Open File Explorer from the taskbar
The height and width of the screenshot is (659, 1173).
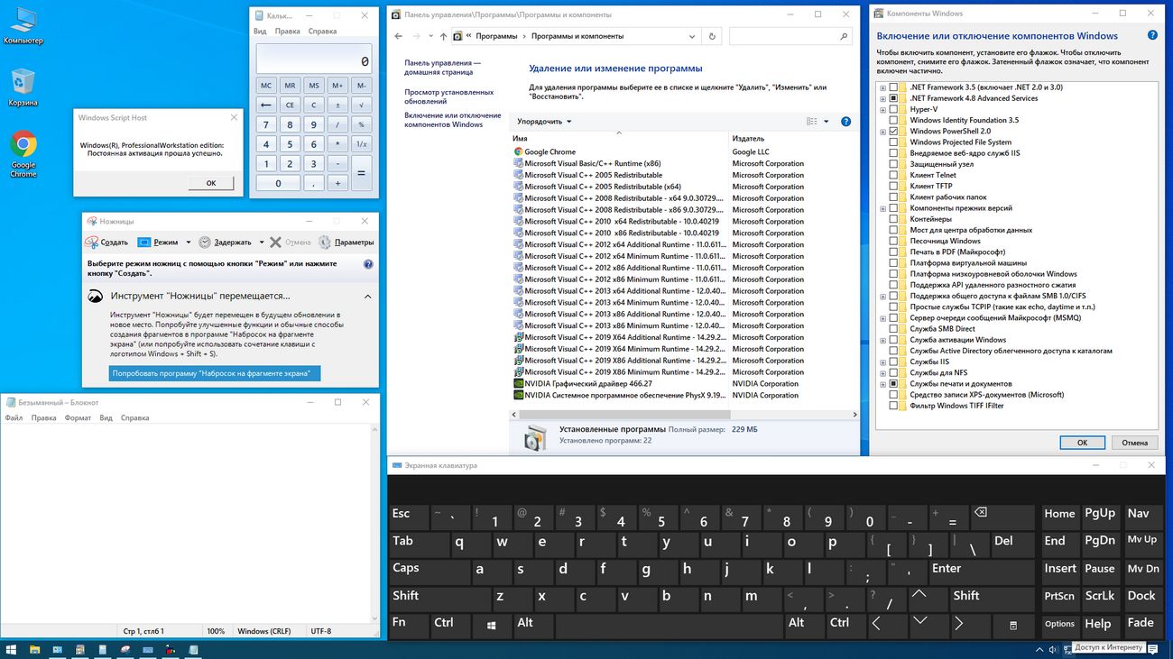tap(35, 649)
